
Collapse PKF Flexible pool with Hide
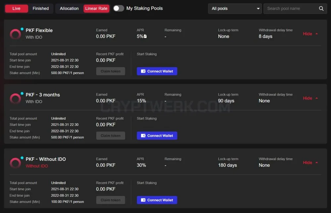coord(310,34)
